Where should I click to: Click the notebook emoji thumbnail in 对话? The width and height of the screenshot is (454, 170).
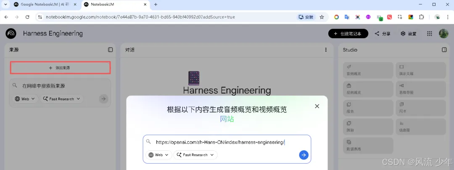(194, 78)
